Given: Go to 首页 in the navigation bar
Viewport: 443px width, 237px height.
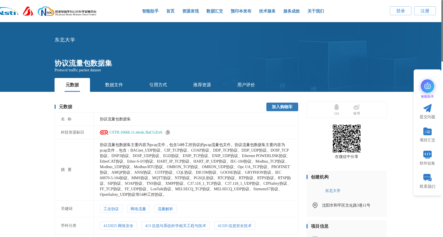Looking at the screenshot, I should [171, 11].
